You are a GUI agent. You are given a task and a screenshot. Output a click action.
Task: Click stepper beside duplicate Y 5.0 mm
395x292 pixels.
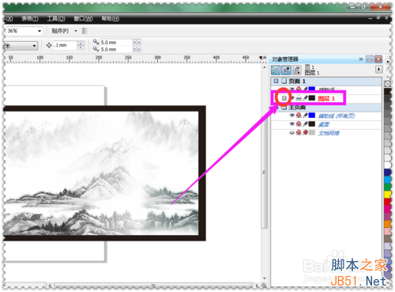click(137, 49)
